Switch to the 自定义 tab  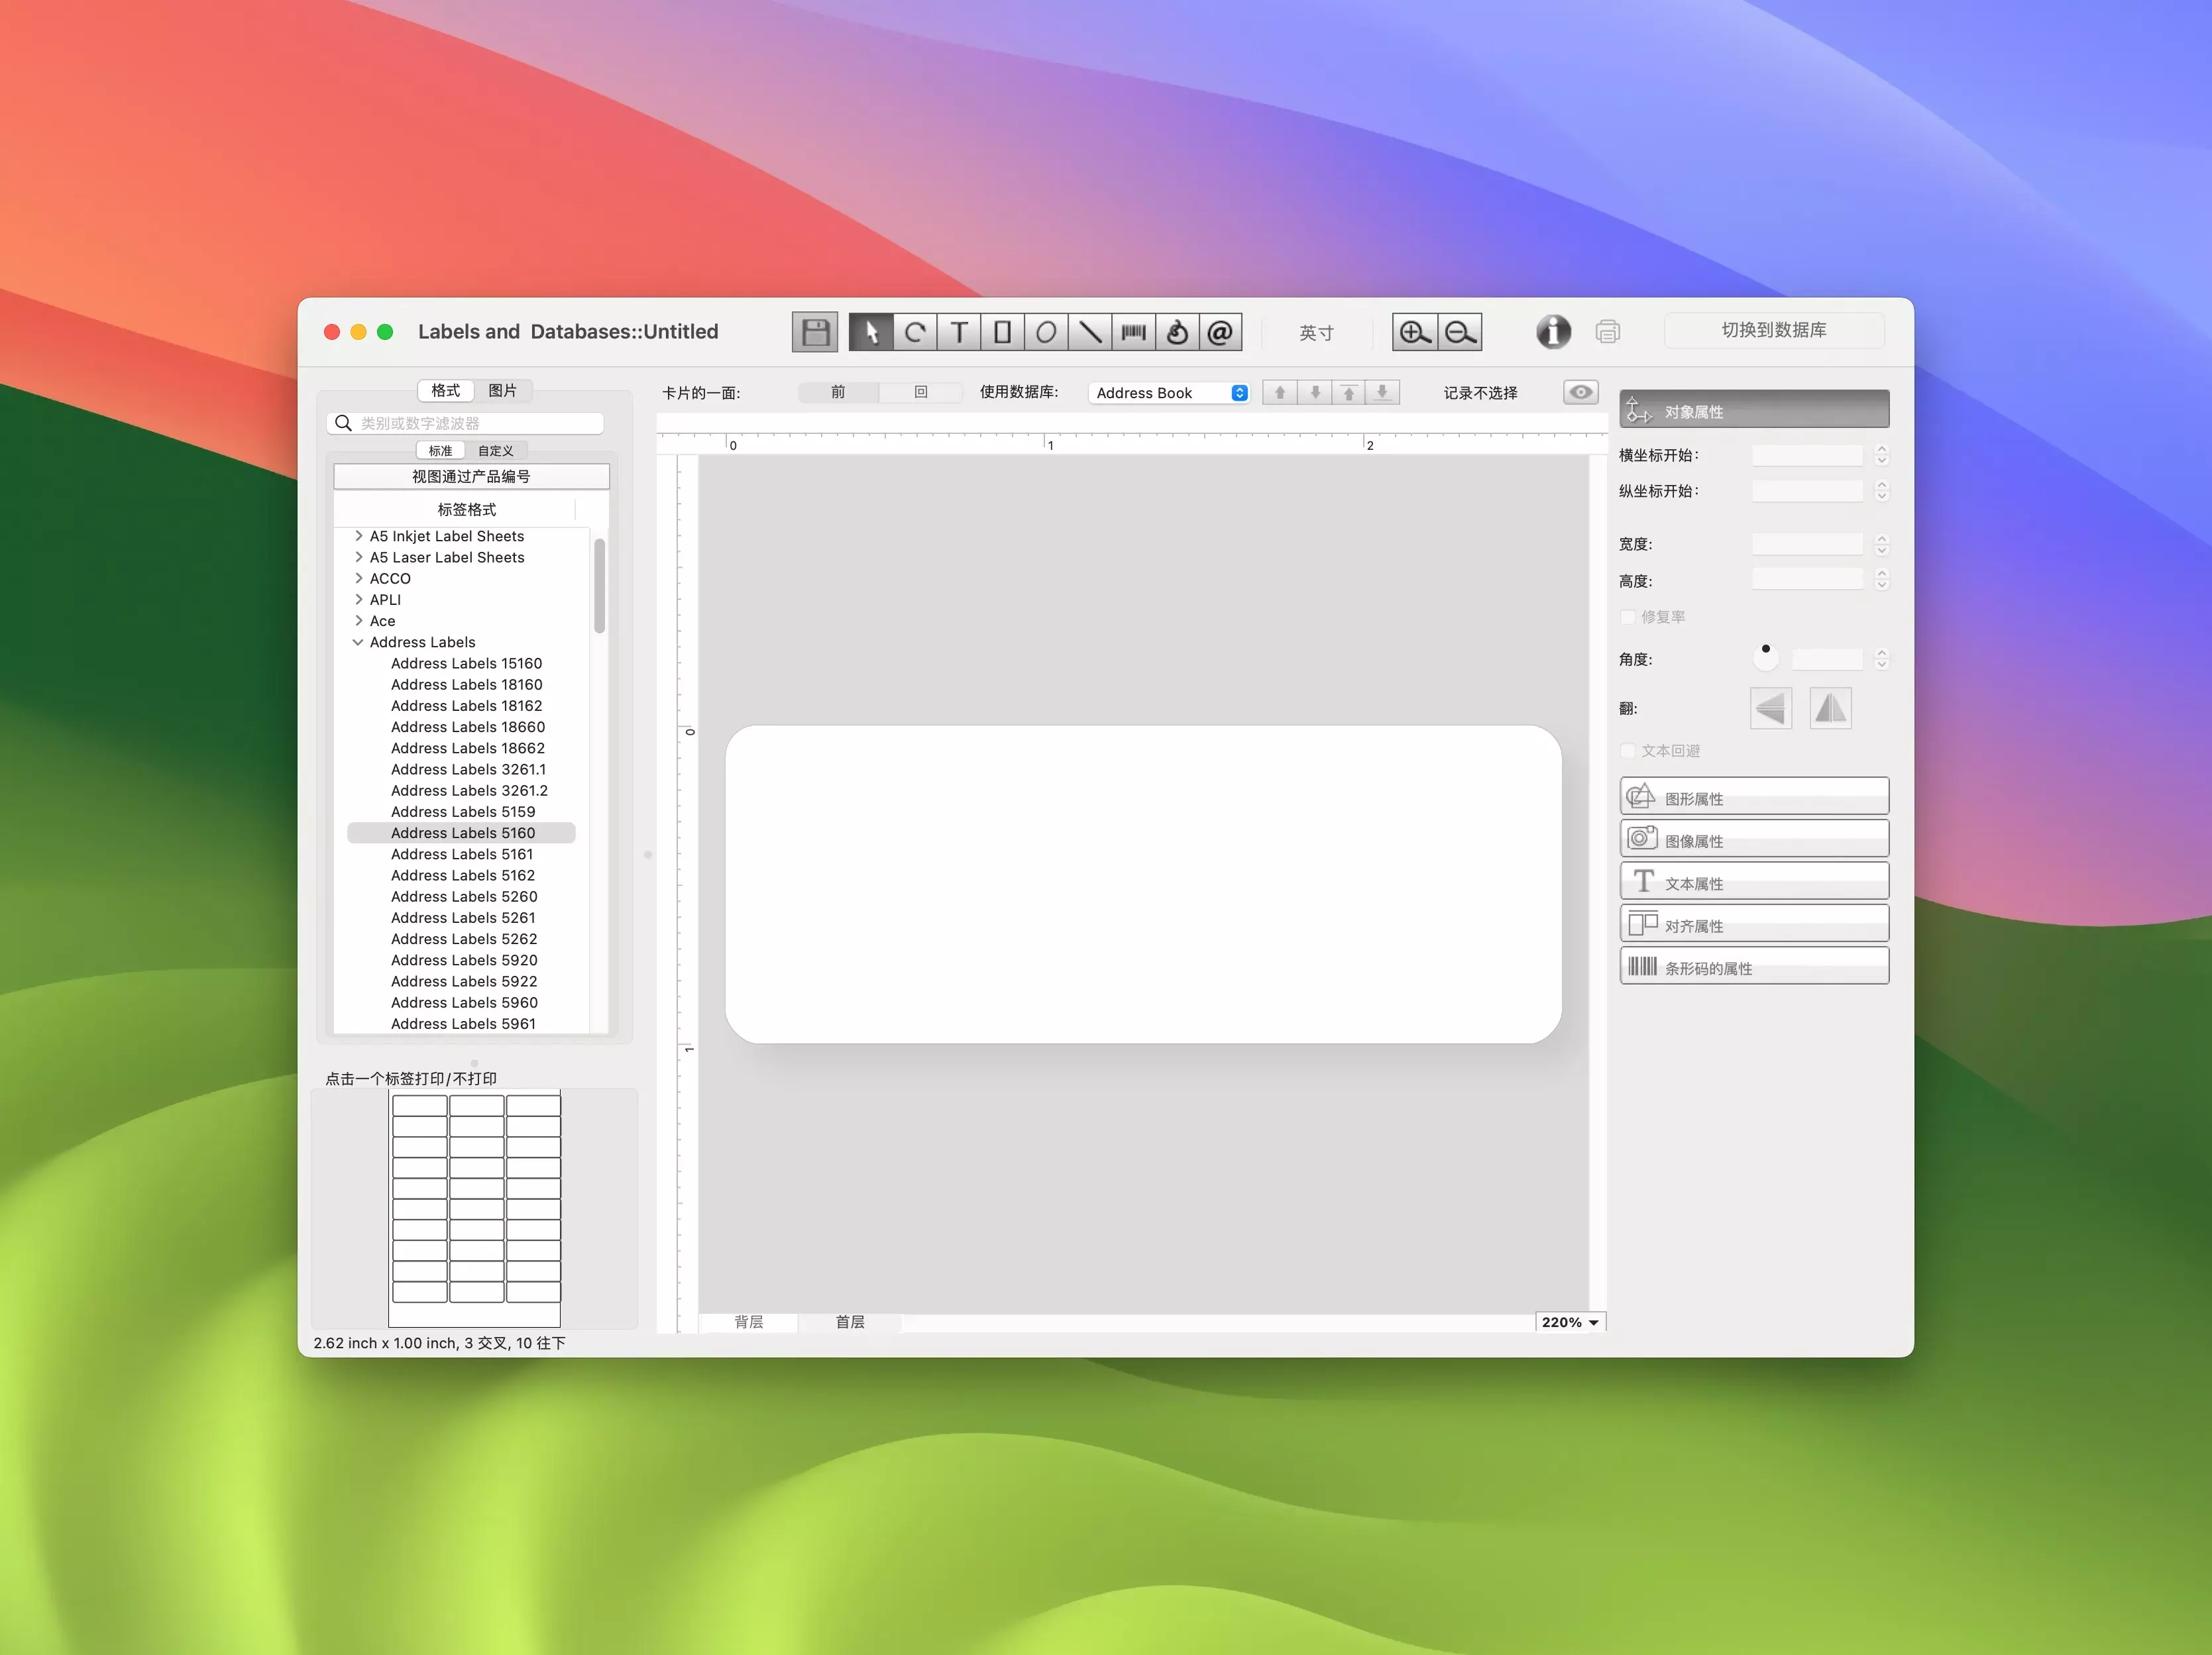pos(495,451)
